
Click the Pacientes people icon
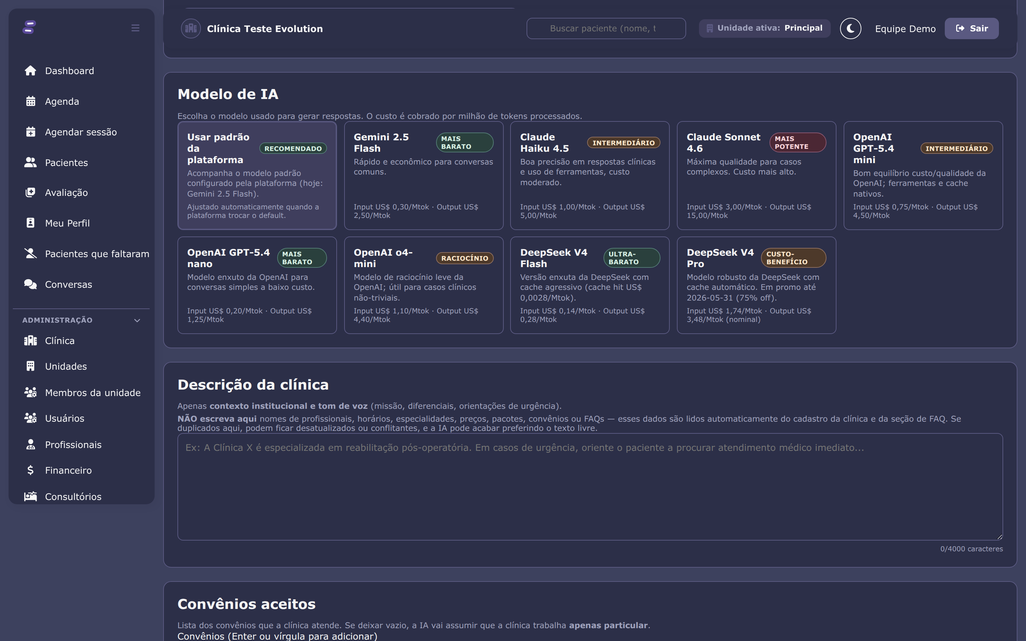pos(31,162)
